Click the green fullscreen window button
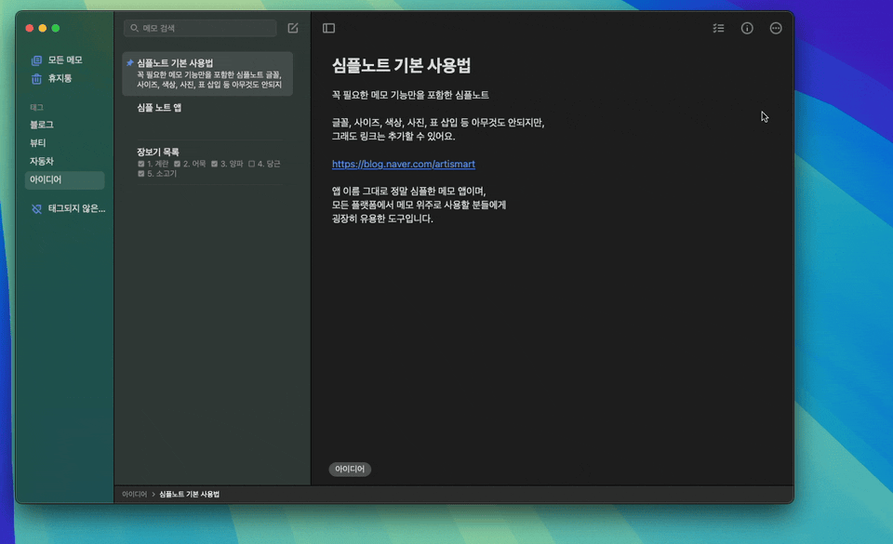The height and width of the screenshot is (544, 893). (x=55, y=28)
